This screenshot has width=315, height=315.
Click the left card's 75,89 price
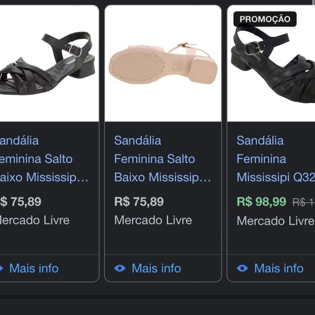coord(20,202)
